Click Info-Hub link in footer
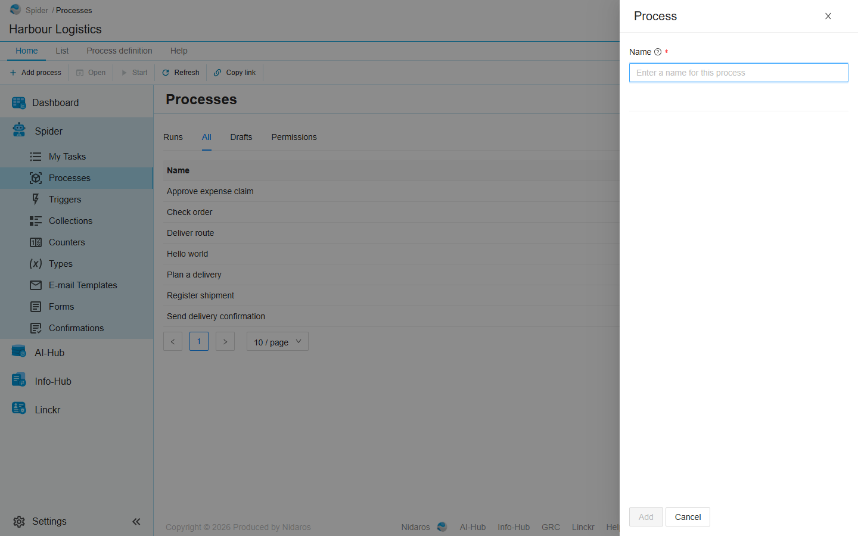The height and width of the screenshot is (536, 858). [514, 527]
